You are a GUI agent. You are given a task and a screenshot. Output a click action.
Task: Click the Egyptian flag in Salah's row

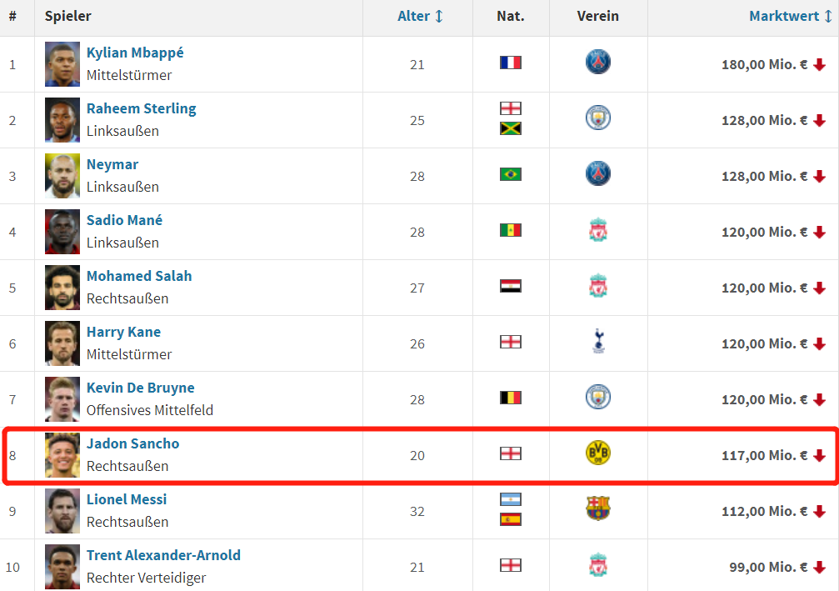511,286
